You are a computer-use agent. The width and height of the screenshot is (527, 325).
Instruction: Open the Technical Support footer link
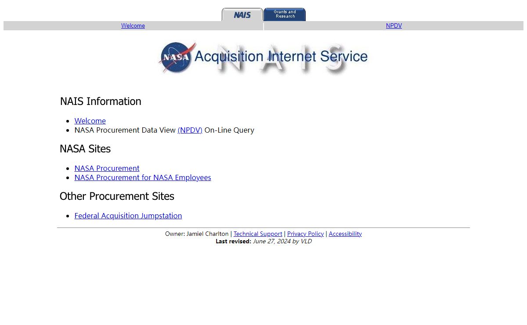pos(258,234)
